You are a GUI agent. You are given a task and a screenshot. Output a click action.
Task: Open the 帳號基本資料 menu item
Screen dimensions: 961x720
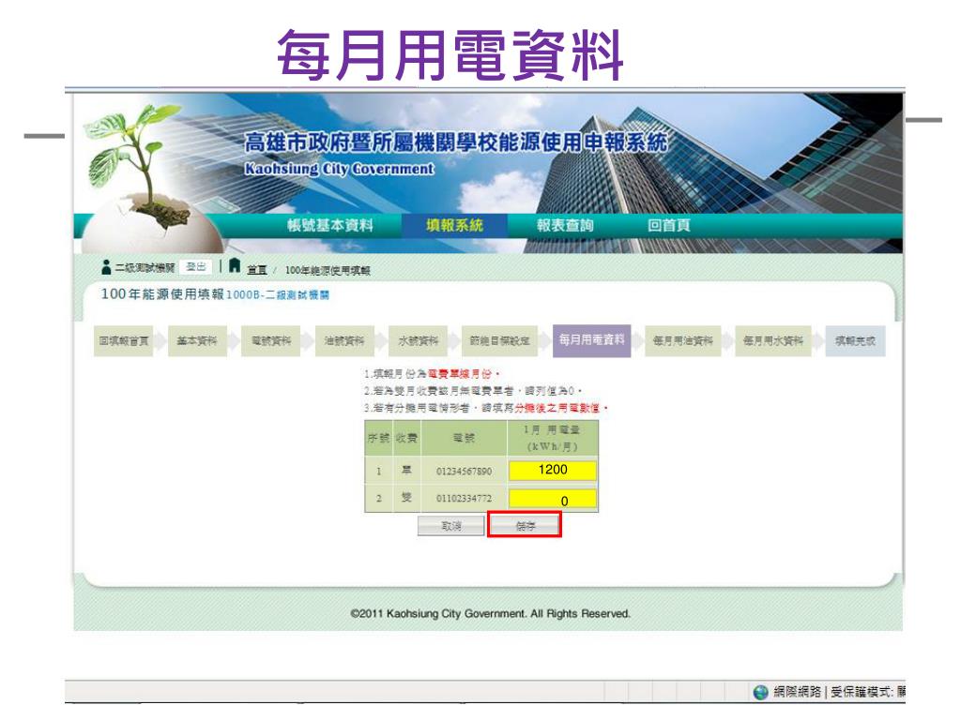tap(329, 225)
